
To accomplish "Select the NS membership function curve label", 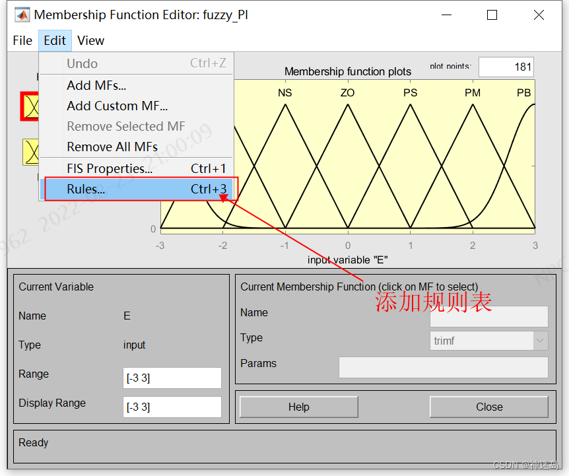I will (285, 93).
